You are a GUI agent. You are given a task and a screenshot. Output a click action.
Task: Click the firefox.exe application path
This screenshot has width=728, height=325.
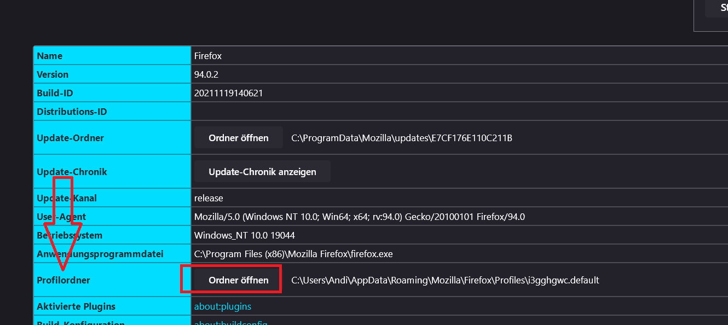tap(293, 254)
